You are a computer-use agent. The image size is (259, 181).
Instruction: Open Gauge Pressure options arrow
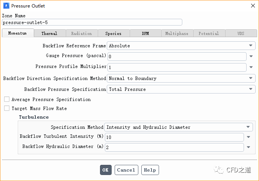pos(251,57)
